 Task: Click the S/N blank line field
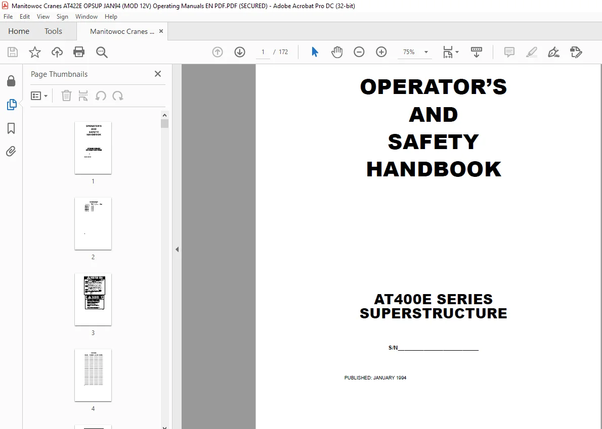click(x=439, y=348)
